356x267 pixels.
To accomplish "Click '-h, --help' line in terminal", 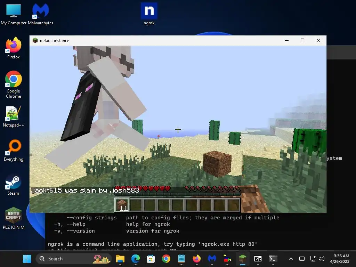I will pos(70,224).
